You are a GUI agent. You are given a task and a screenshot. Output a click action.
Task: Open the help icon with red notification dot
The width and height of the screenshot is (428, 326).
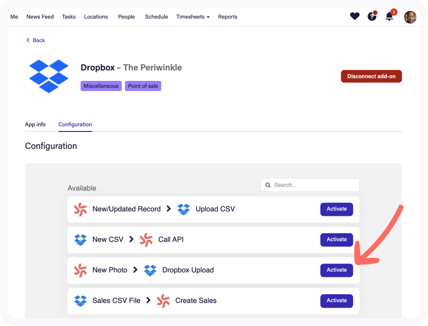point(372,16)
